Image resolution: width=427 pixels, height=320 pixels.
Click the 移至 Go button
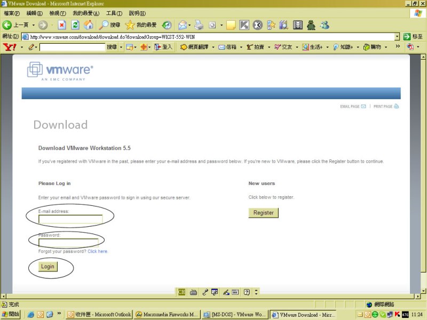click(413, 37)
